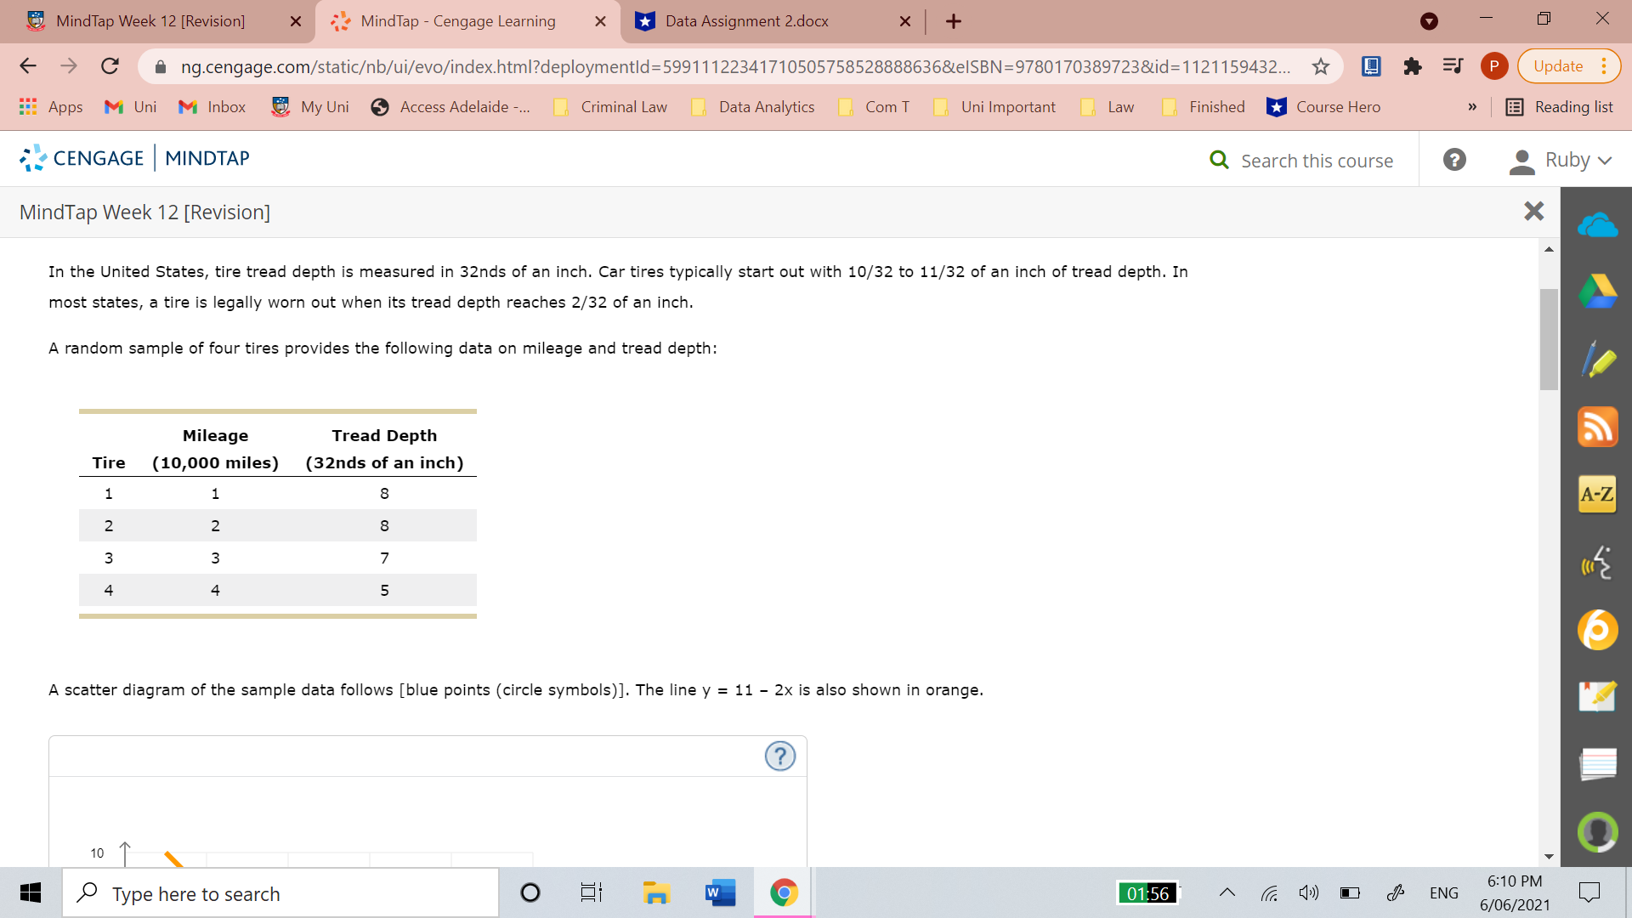Select the highlighter annotation tool in the sidebar

click(1599, 360)
